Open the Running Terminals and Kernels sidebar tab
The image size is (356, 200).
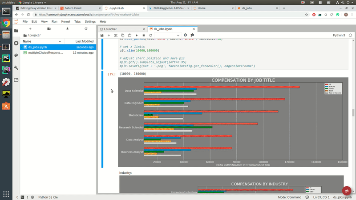[x=16, y=43]
